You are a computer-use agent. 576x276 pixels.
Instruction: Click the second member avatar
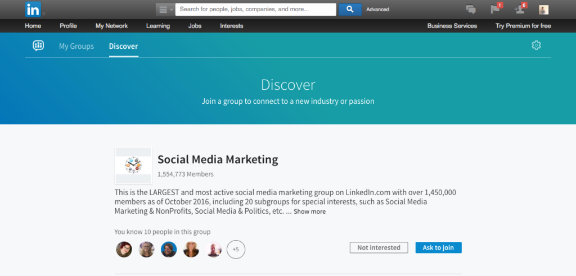[147, 250]
